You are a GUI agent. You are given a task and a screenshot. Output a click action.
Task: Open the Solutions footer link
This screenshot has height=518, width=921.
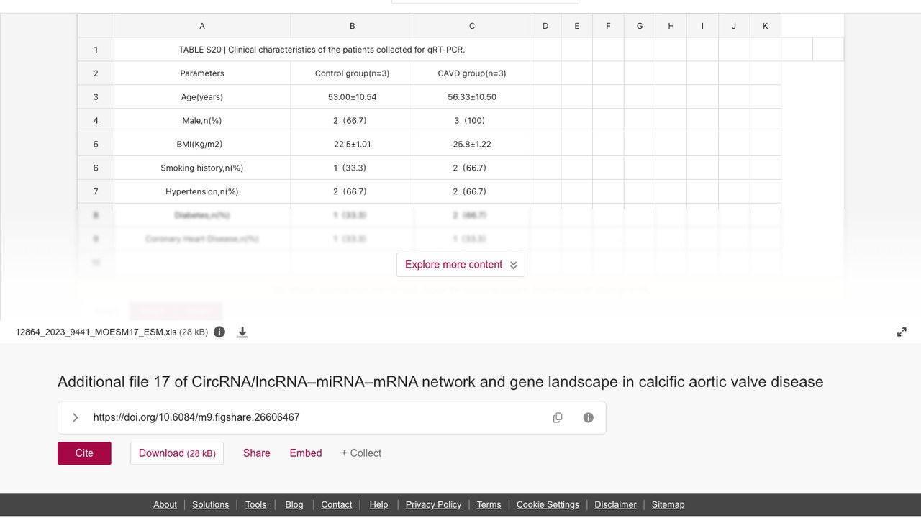tap(211, 505)
